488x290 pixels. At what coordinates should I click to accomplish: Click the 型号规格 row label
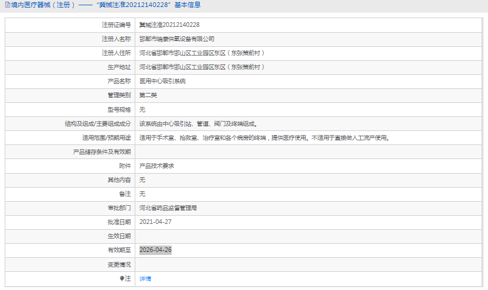(x=119, y=109)
